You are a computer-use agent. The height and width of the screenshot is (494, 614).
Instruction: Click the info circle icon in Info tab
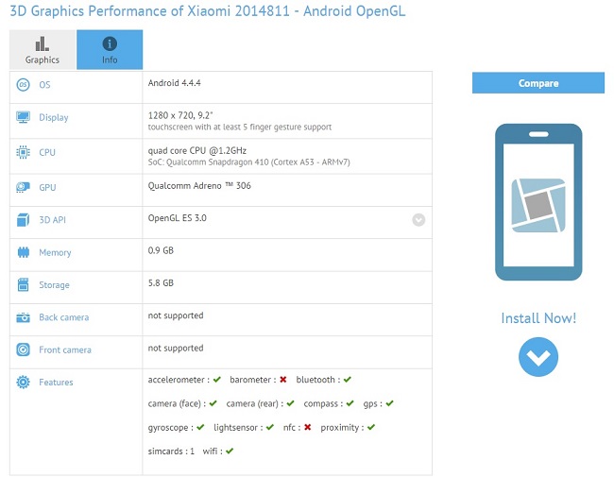[110, 43]
